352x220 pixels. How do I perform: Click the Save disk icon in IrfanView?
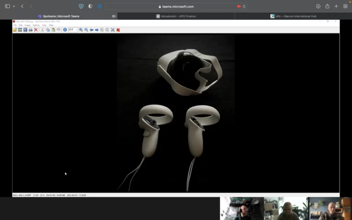pos(25,30)
